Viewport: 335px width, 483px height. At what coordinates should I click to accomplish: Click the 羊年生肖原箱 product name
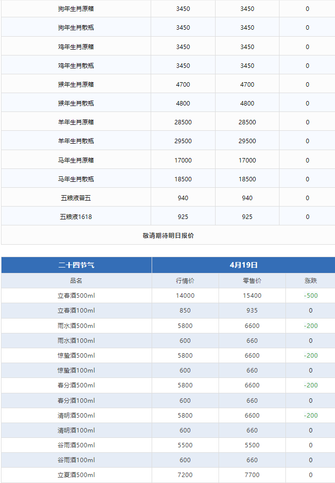point(76,122)
